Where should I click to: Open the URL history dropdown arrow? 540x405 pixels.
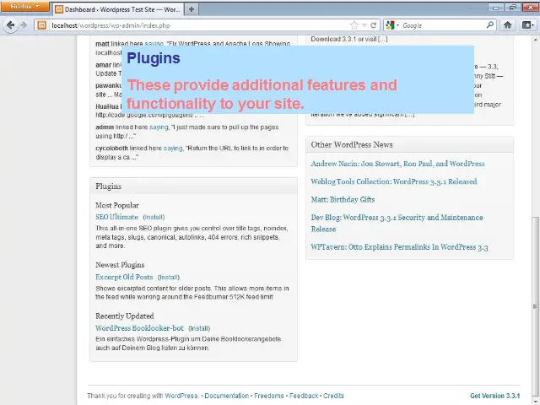click(364, 25)
